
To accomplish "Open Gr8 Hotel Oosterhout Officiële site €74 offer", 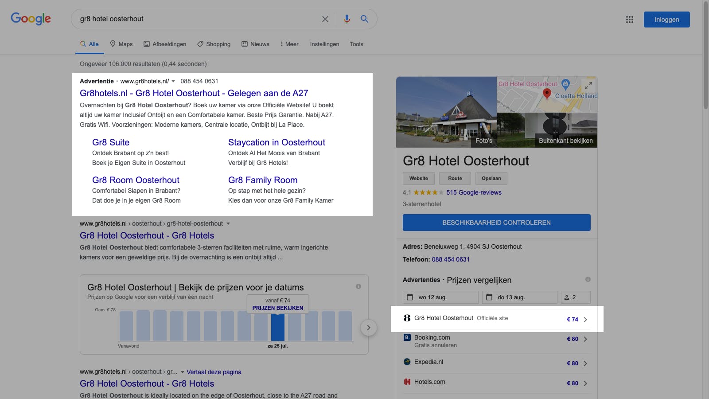I will [497, 319].
